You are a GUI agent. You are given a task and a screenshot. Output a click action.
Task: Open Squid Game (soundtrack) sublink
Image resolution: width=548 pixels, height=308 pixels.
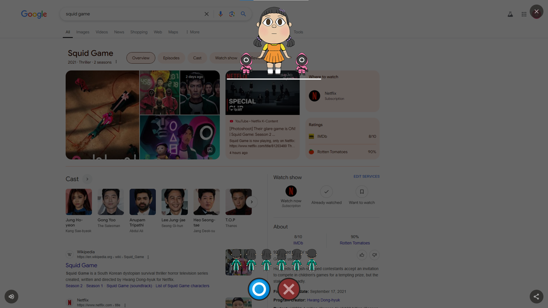click(130, 286)
